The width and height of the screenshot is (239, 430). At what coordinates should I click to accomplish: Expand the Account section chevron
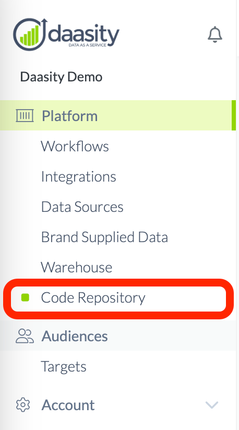212,405
